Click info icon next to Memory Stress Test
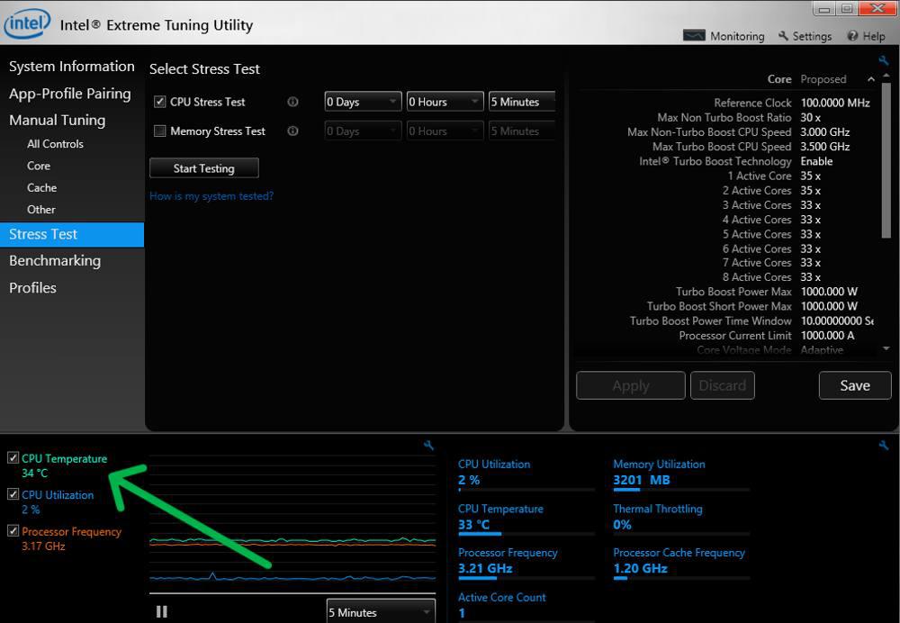Image resolution: width=900 pixels, height=623 pixels. [x=292, y=131]
